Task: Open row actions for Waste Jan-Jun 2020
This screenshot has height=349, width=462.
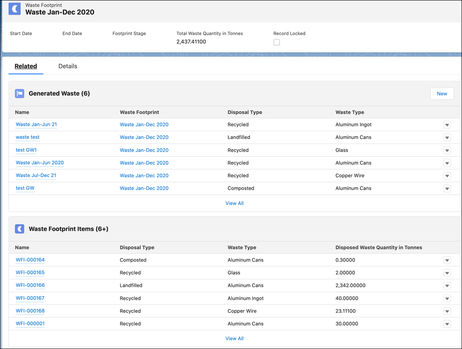Action: pos(447,163)
